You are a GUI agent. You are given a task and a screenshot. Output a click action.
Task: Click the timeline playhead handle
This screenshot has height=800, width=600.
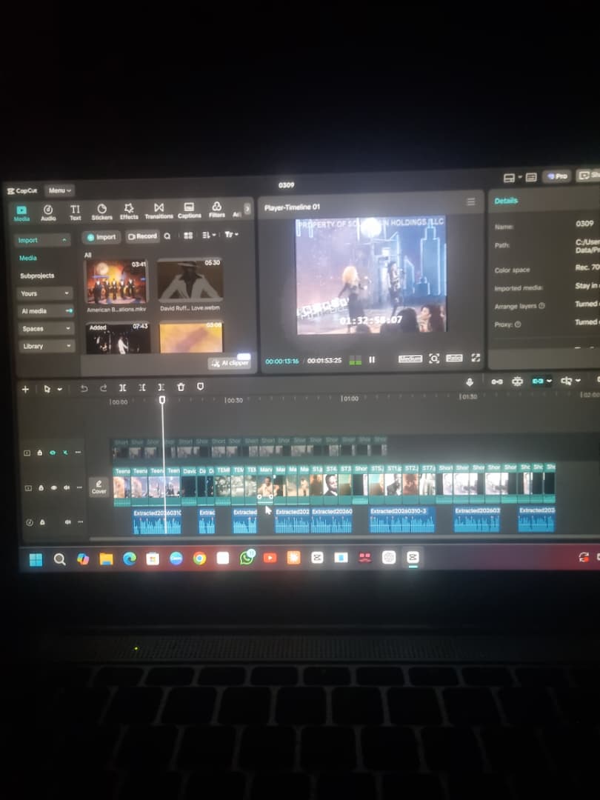click(162, 400)
